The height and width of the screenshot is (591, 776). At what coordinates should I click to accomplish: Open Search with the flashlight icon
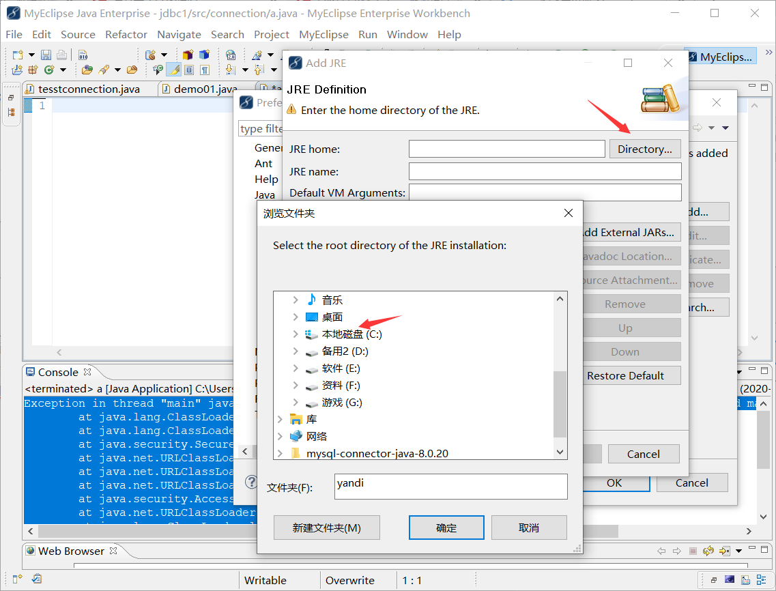pyautogui.click(x=104, y=69)
